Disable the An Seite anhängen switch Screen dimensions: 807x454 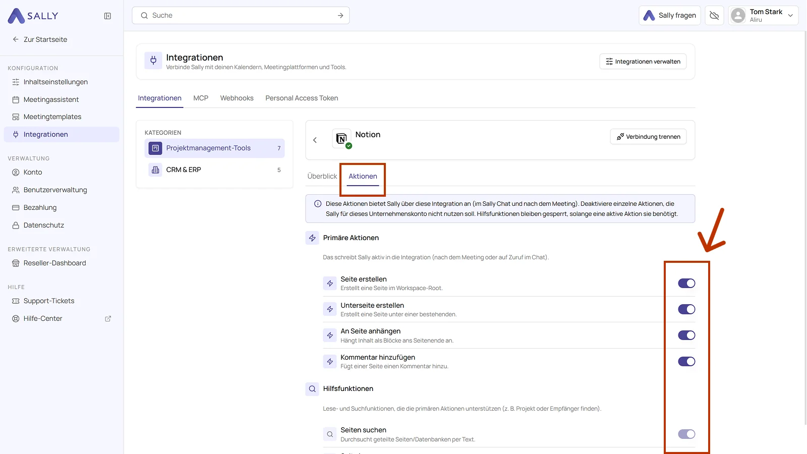[x=686, y=335]
